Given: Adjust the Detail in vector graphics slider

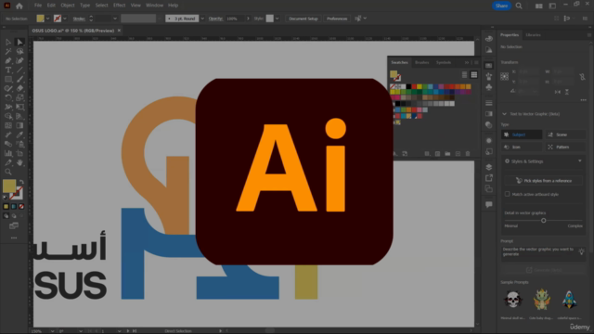Looking at the screenshot, I should pos(543,221).
